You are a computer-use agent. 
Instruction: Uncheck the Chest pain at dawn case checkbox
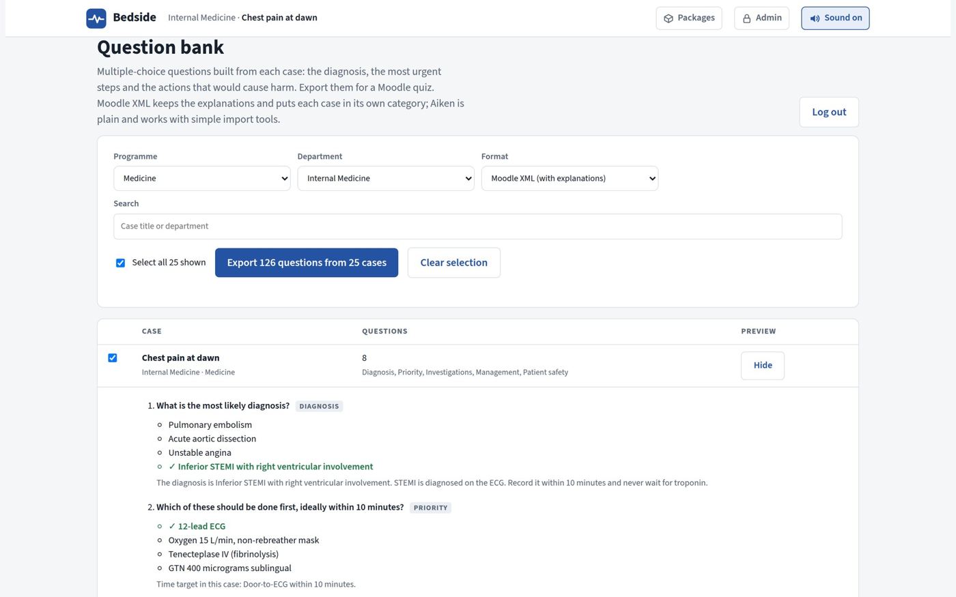113,358
